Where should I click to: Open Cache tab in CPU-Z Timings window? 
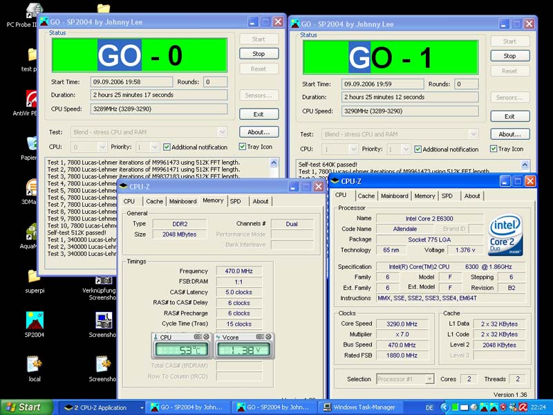pyautogui.click(x=154, y=201)
